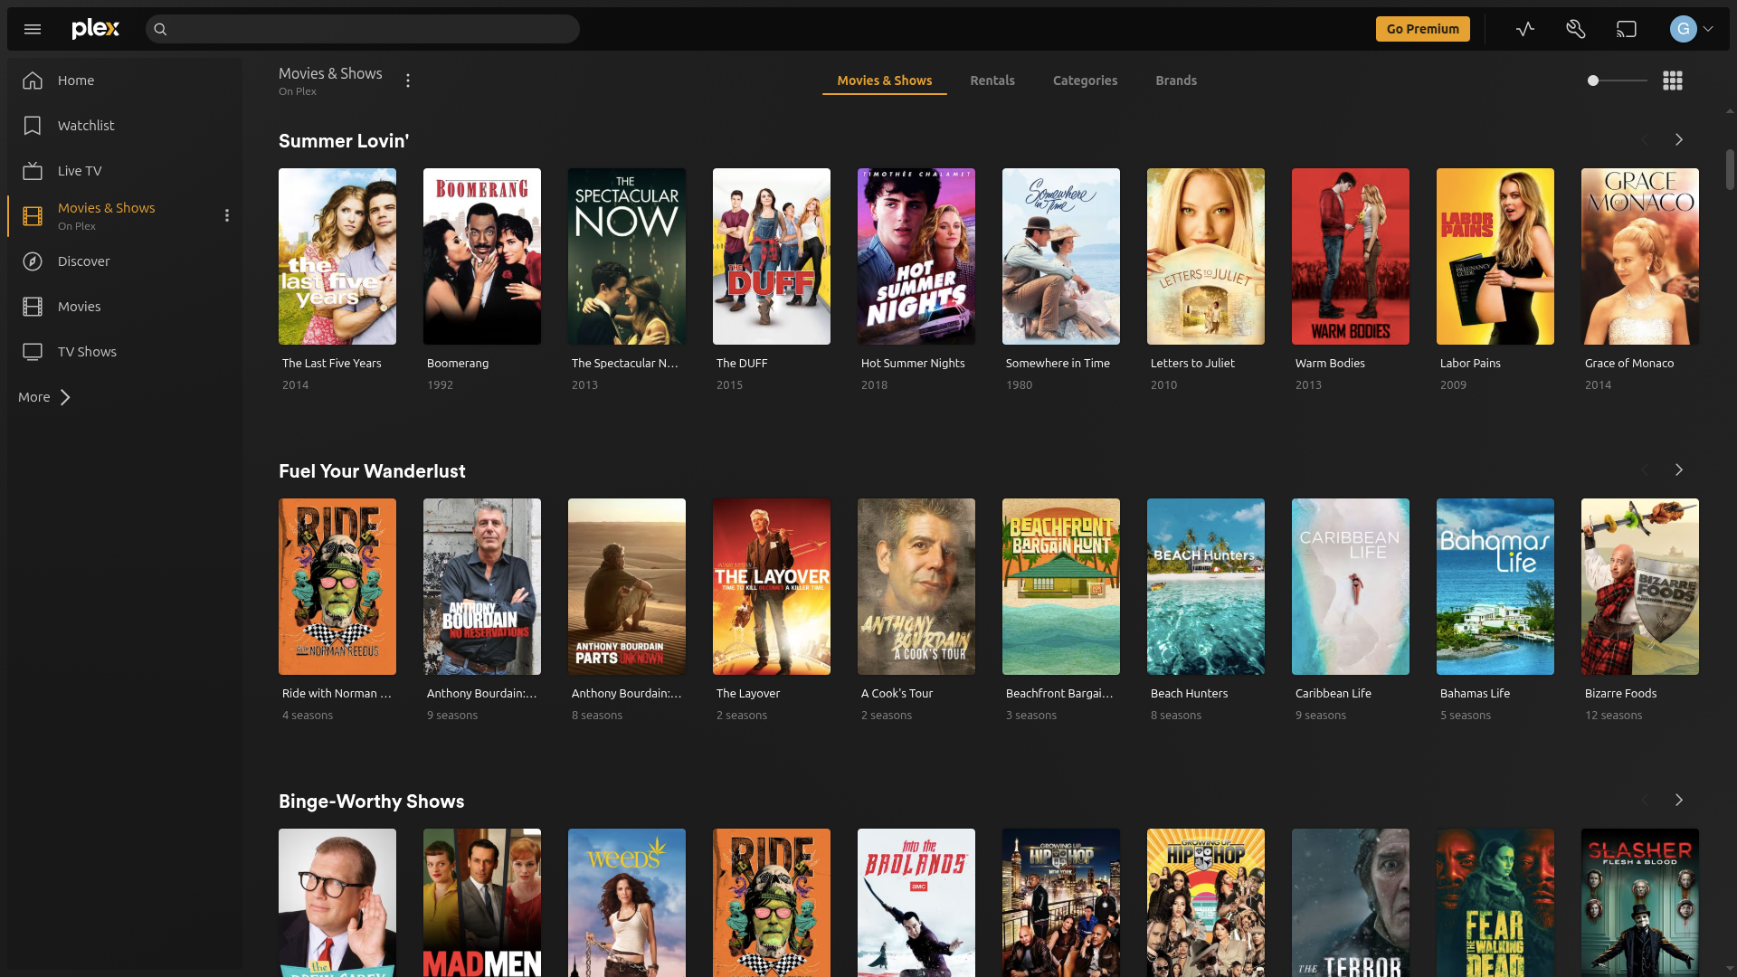This screenshot has height=977, width=1737.
Task: Adjust the poster size slider
Action: tap(1591, 81)
